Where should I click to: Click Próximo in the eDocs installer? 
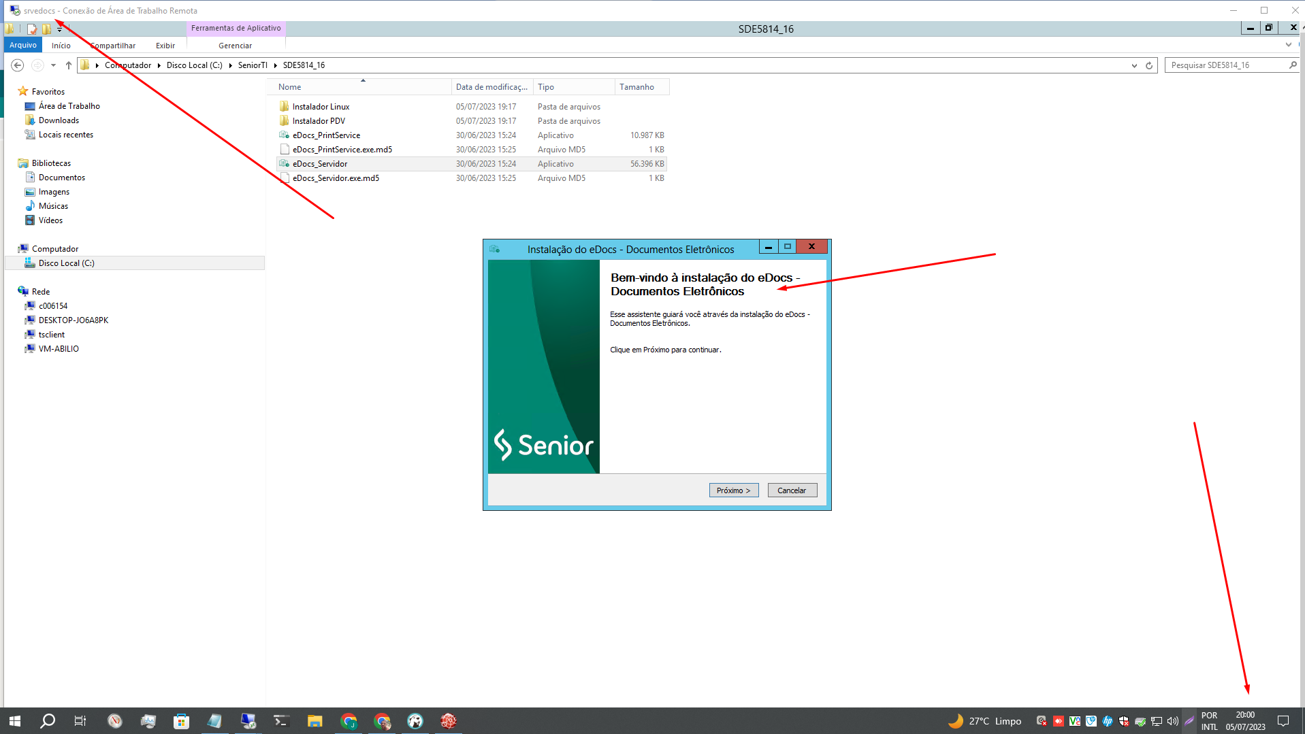(x=733, y=490)
